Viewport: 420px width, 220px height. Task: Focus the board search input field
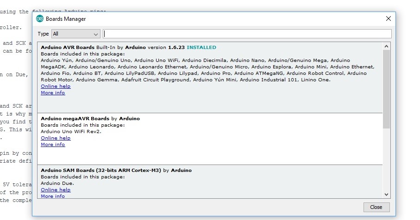pyautogui.click(x=247, y=34)
